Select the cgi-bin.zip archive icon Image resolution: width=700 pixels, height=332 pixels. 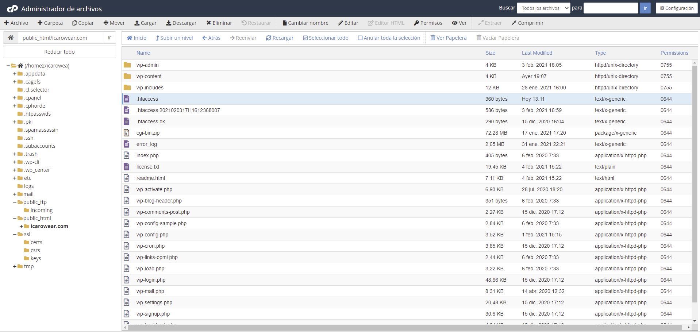click(x=127, y=133)
